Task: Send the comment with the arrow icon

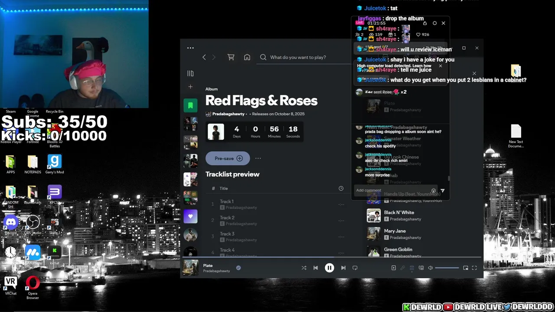Action: (x=442, y=191)
